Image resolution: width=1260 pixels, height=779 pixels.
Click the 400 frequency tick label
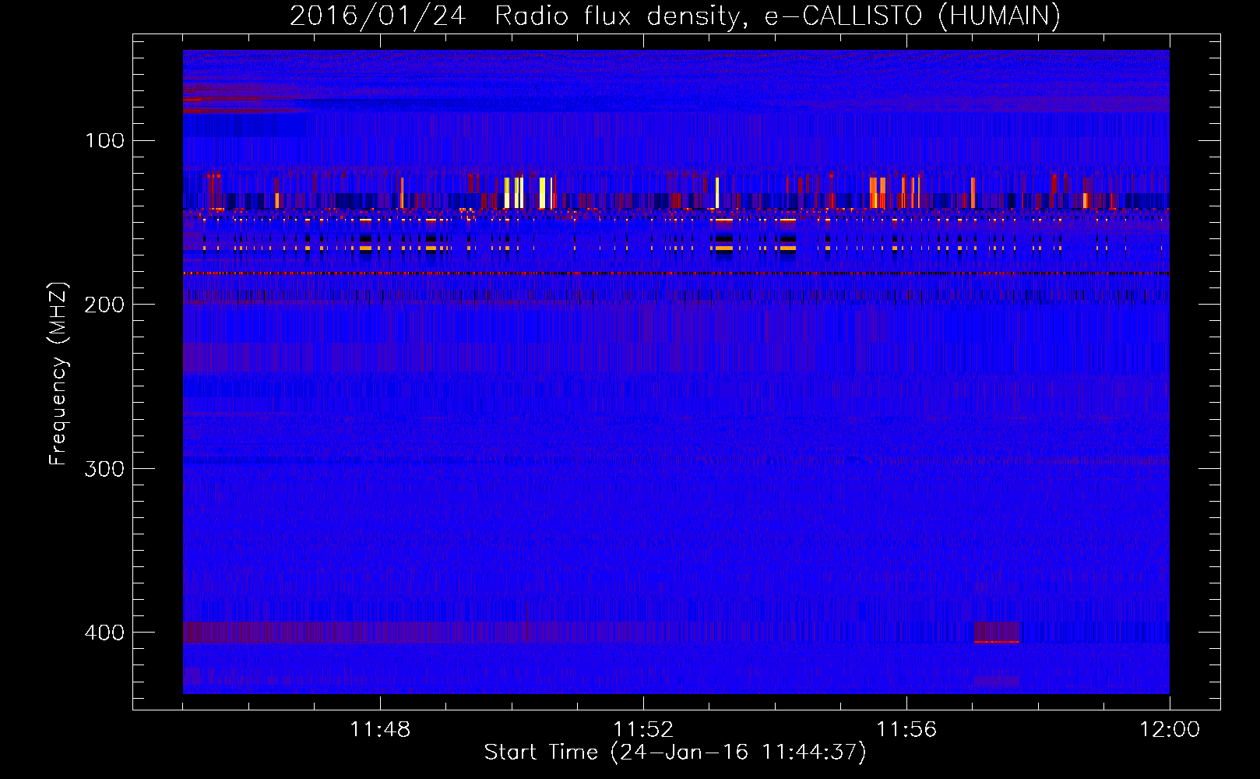(x=104, y=632)
